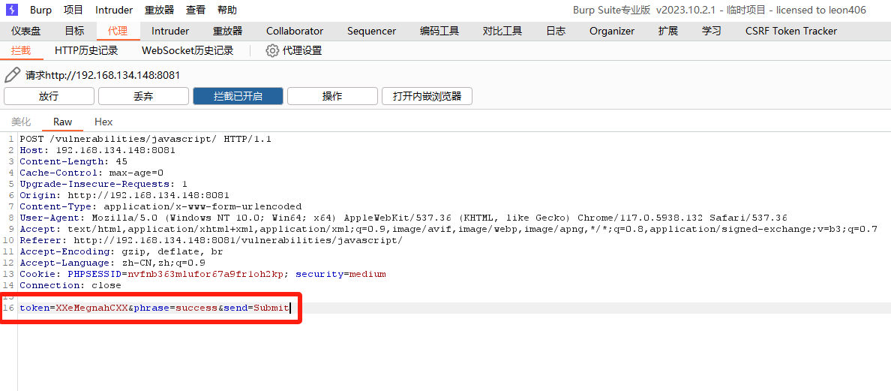Viewport: 891px width, 391px height.
Task: Click the Burp Suite lightning logo icon
Action: pyautogui.click(x=10, y=10)
